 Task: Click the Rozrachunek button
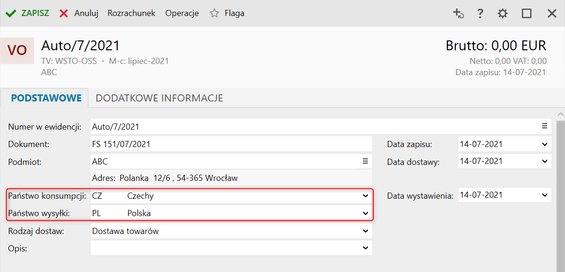click(131, 14)
